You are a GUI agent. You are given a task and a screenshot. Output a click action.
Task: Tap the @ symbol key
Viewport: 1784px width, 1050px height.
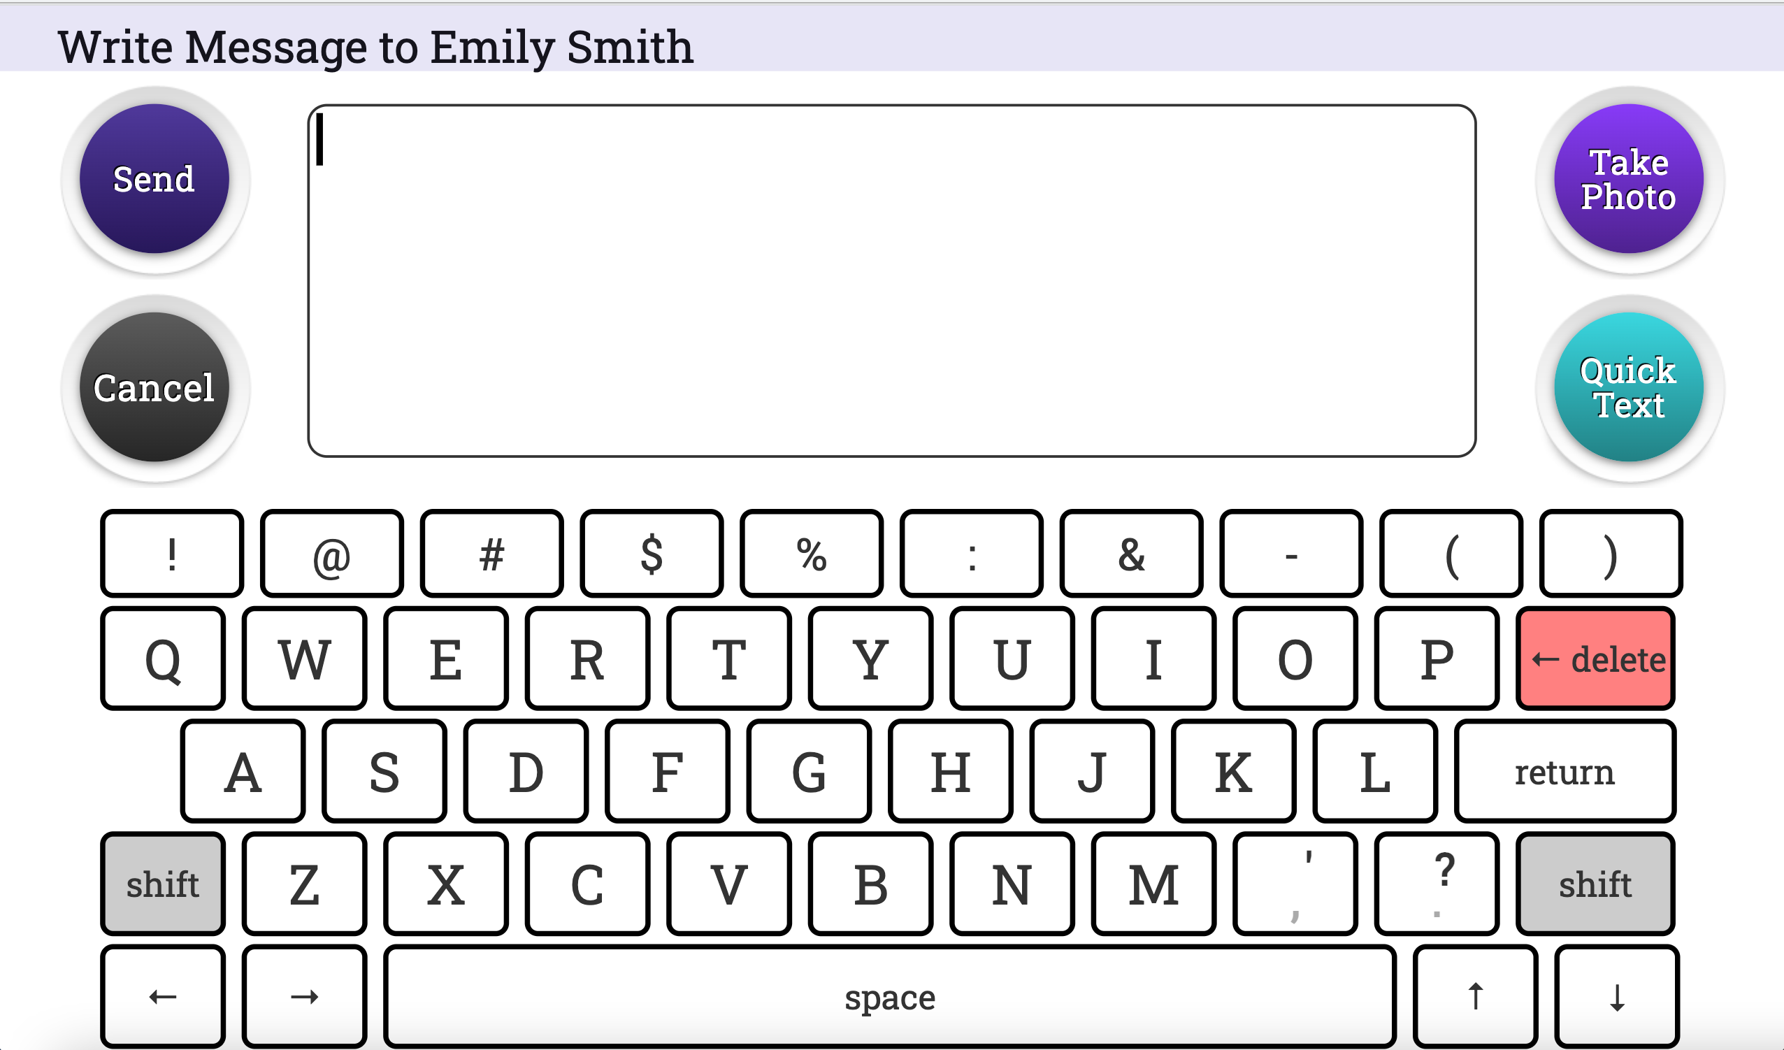click(331, 554)
